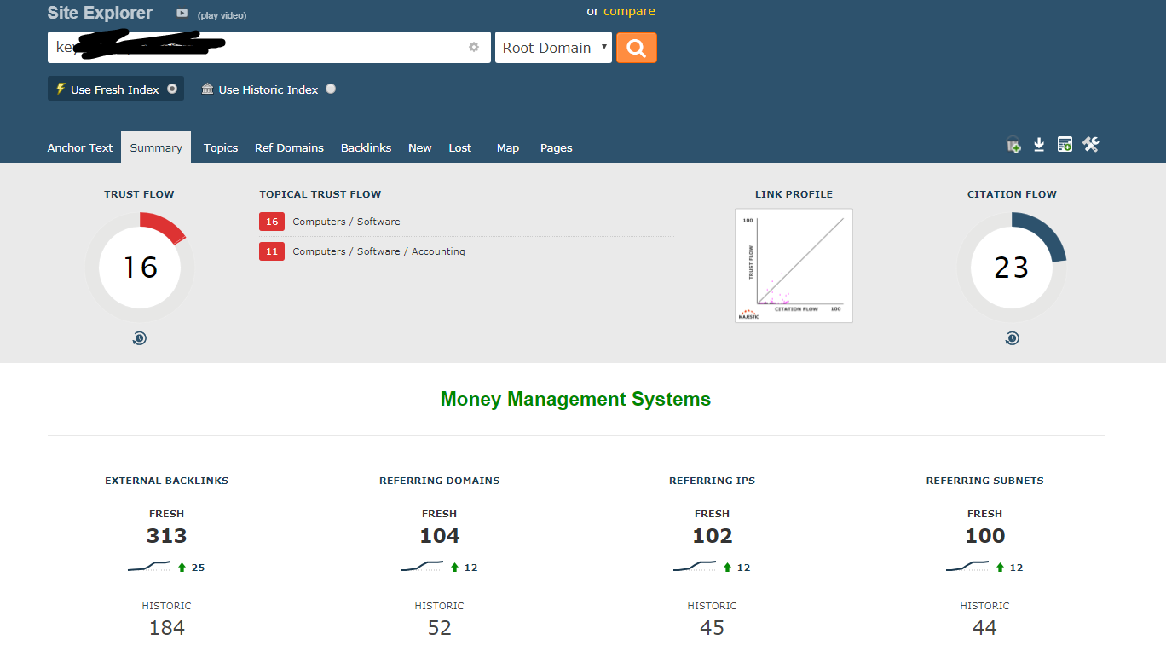
Task: Click the Referring IPs sparkline trend chart
Action: click(x=695, y=567)
